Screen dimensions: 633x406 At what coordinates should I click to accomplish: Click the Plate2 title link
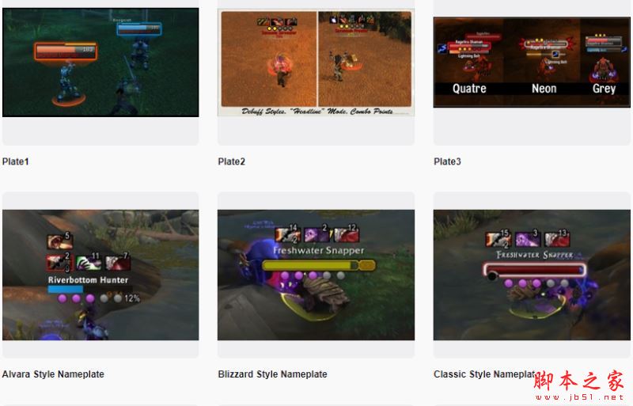231,161
